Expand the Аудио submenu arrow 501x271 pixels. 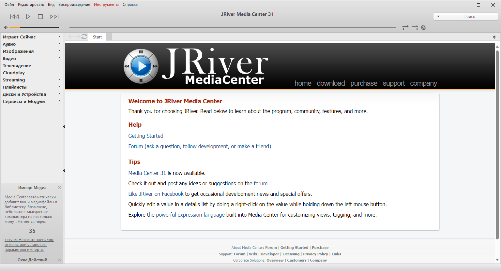[x=59, y=44]
